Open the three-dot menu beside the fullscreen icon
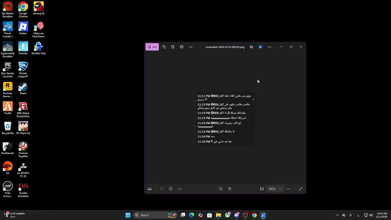 click(288, 189)
